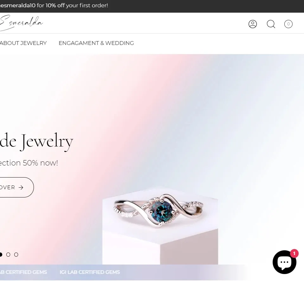
Task: Select the second slideshow dot
Action: point(8,254)
